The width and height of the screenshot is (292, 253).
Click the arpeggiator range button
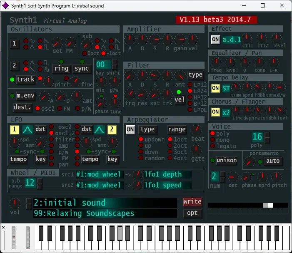tap(177, 129)
